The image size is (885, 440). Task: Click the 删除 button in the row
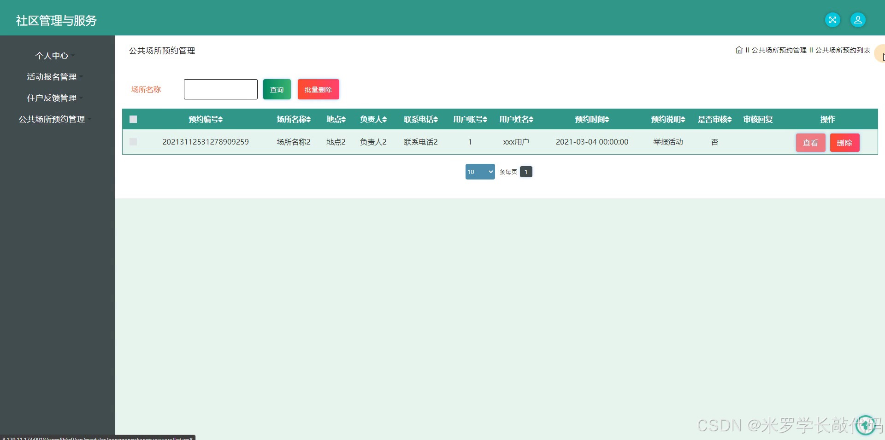pos(844,143)
